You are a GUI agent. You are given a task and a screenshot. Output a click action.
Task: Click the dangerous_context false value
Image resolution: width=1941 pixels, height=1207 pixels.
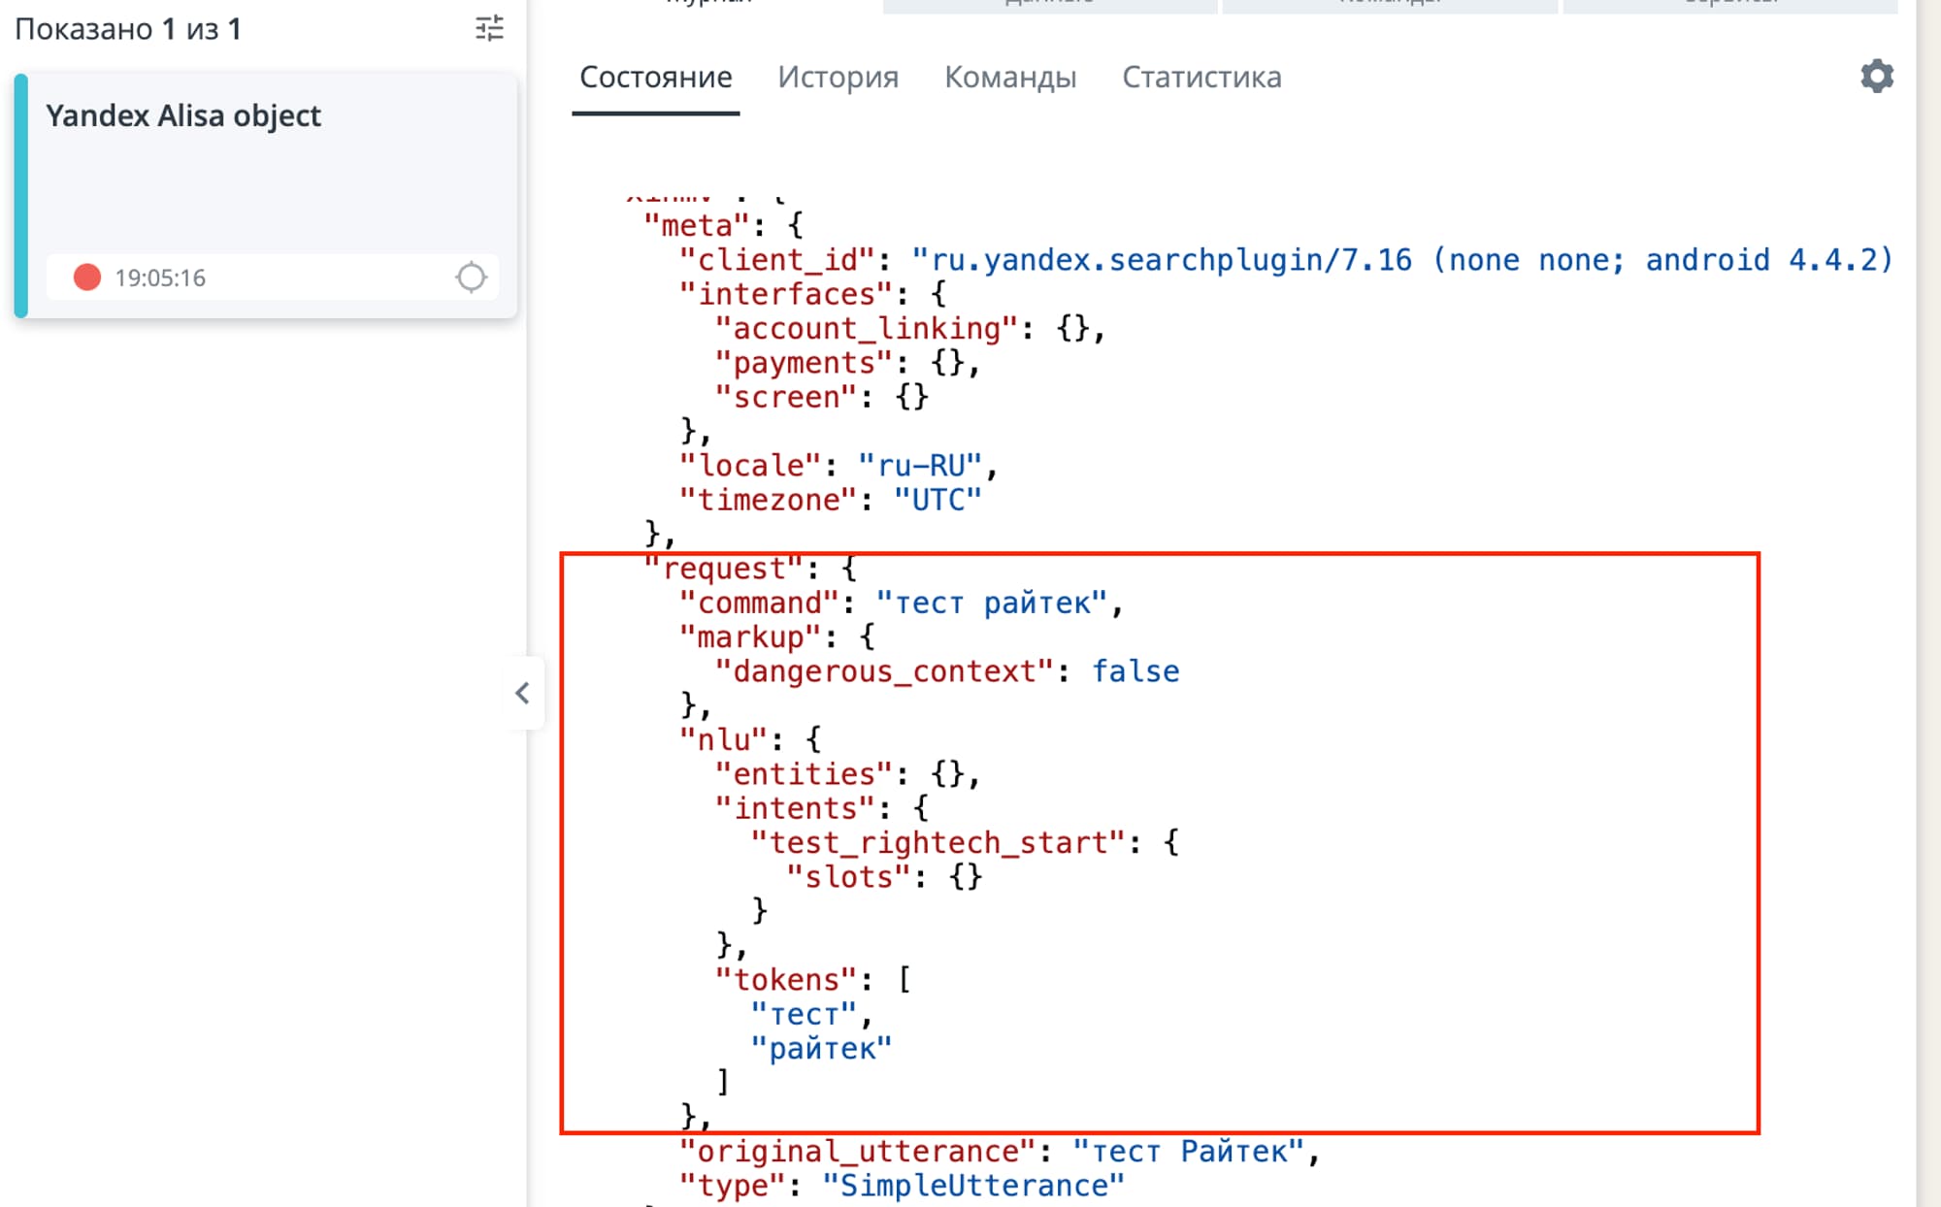point(1135,671)
